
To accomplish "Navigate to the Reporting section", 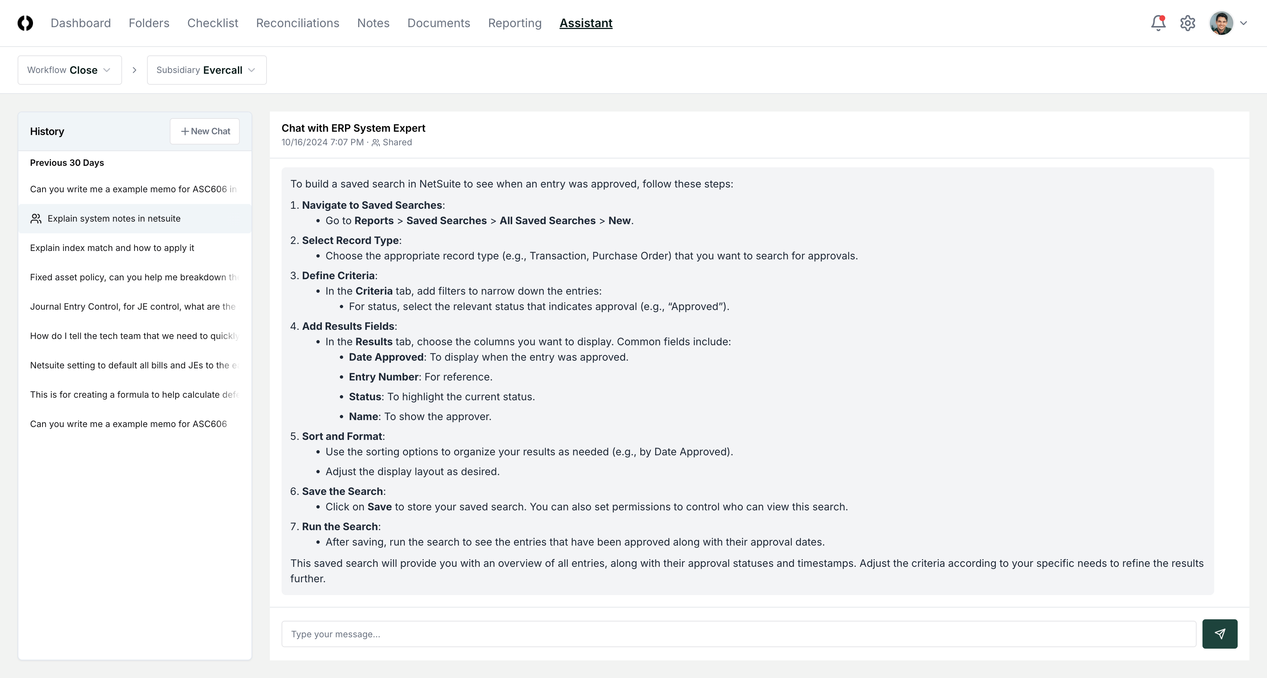I will coord(514,23).
